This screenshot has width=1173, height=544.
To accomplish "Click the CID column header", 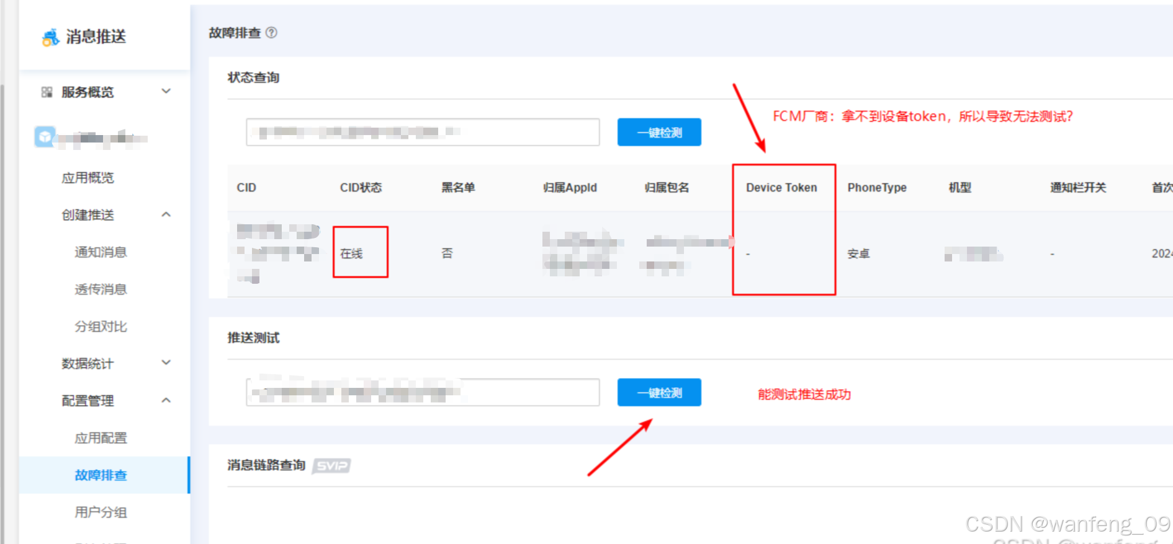I will (246, 188).
